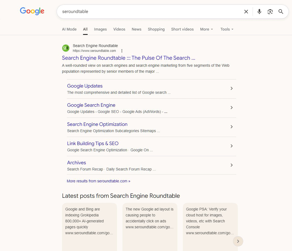Image resolution: width=292 pixels, height=251 pixels.
Task: Click the next arrow on the latest posts carousel
Action: (238, 241)
